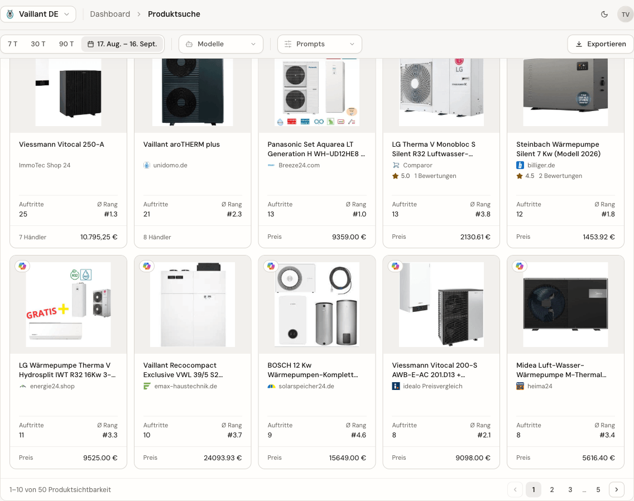Image resolution: width=634 pixels, height=501 pixels.
Task: Click the calendar icon in date range
Action: pos(90,44)
